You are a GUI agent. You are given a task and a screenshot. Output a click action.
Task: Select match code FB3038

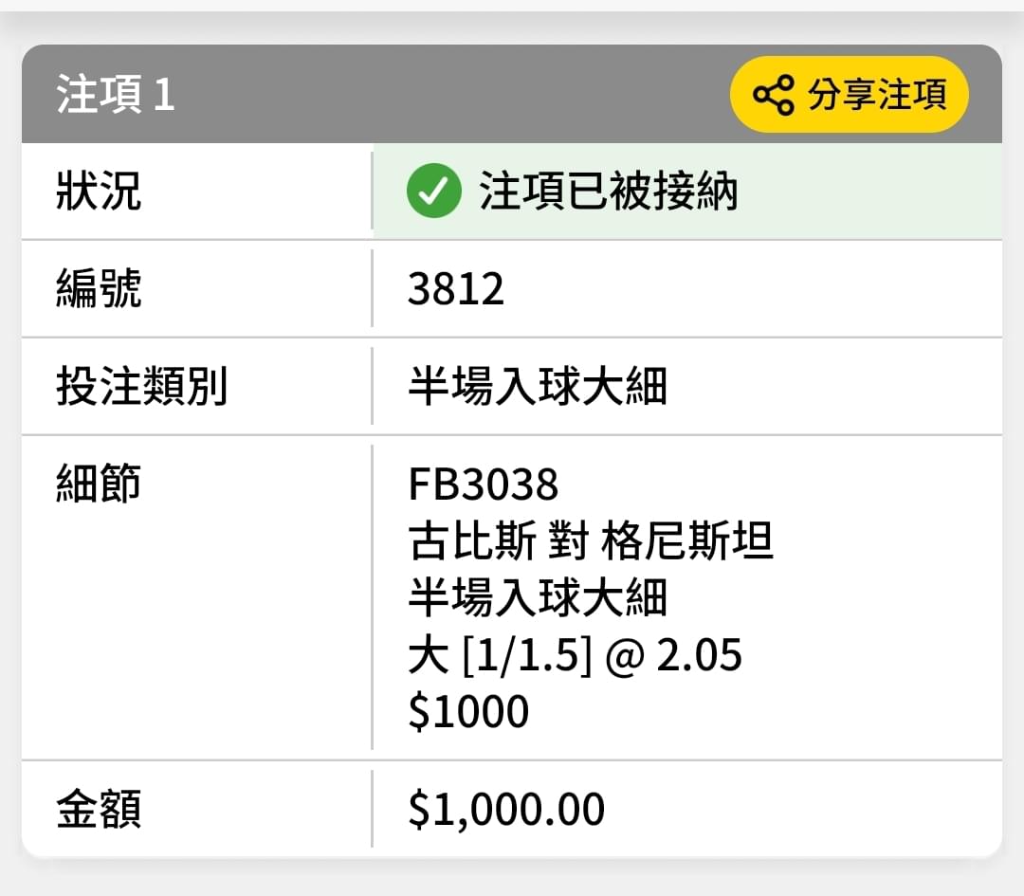pos(484,485)
